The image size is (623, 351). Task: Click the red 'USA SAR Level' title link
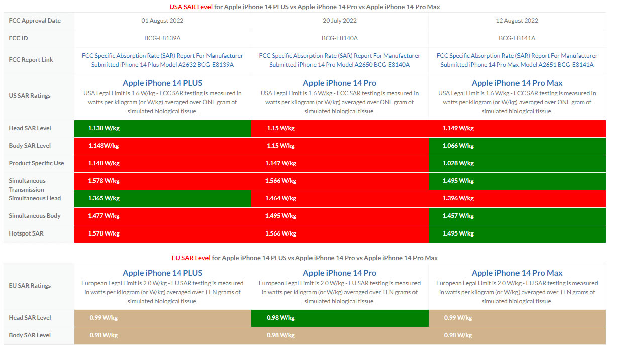(187, 7)
